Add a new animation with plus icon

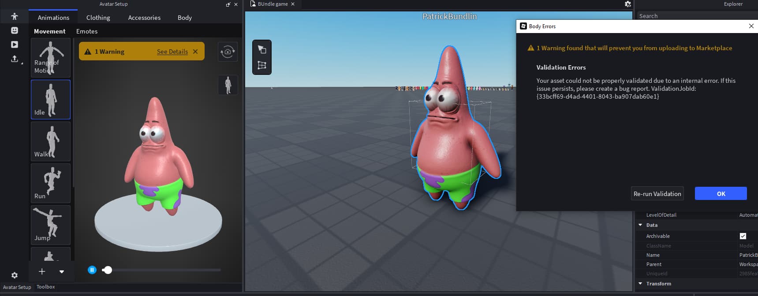(42, 271)
